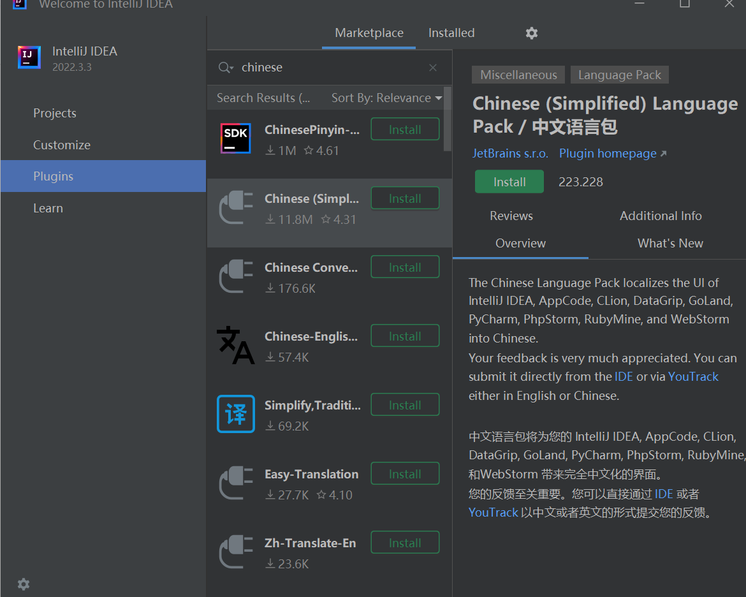Image resolution: width=746 pixels, height=597 pixels.
Task: Switch to the Installed tab
Action: pyautogui.click(x=451, y=33)
